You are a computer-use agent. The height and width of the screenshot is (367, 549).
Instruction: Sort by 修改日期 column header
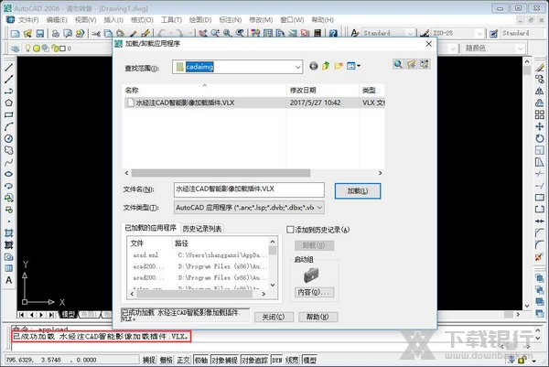(x=322, y=91)
